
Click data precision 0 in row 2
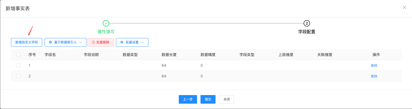(x=202, y=76)
